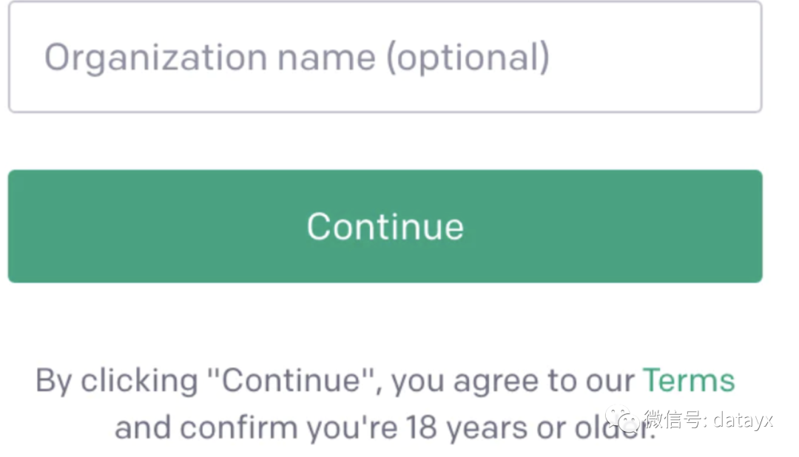Click the 'By clicking "Continue"' agreement text
This screenshot has width=799, height=457.
tap(206, 381)
